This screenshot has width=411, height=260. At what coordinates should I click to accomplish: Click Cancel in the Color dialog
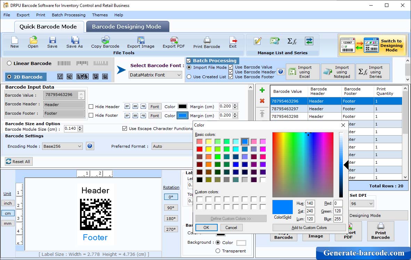pyautogui.click(x=231, y=227)
